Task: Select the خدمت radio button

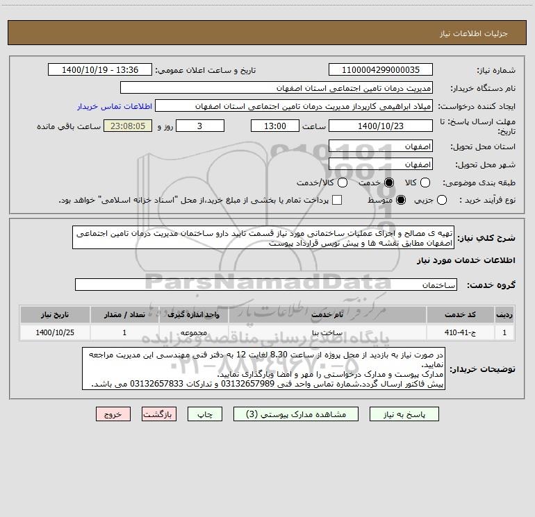Action: pos(389,183)
